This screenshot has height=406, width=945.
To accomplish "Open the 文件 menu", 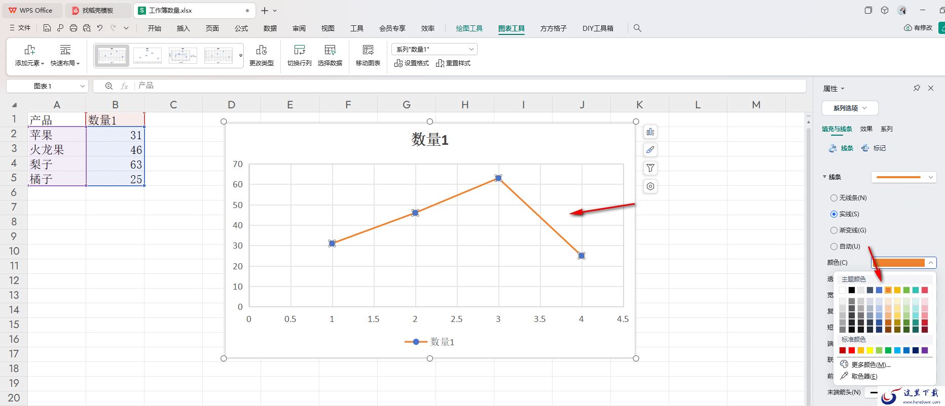I will [20, 28].
